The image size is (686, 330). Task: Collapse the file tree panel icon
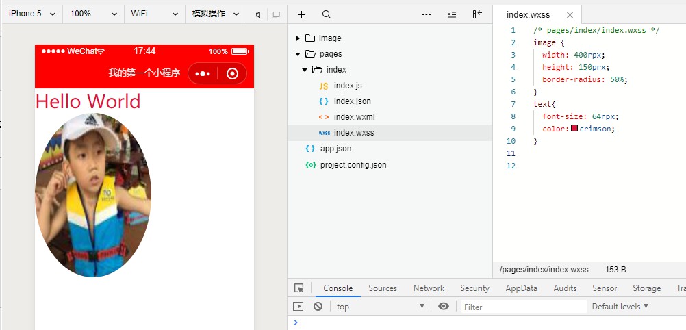pyautogui.click(x=477, y=14)
